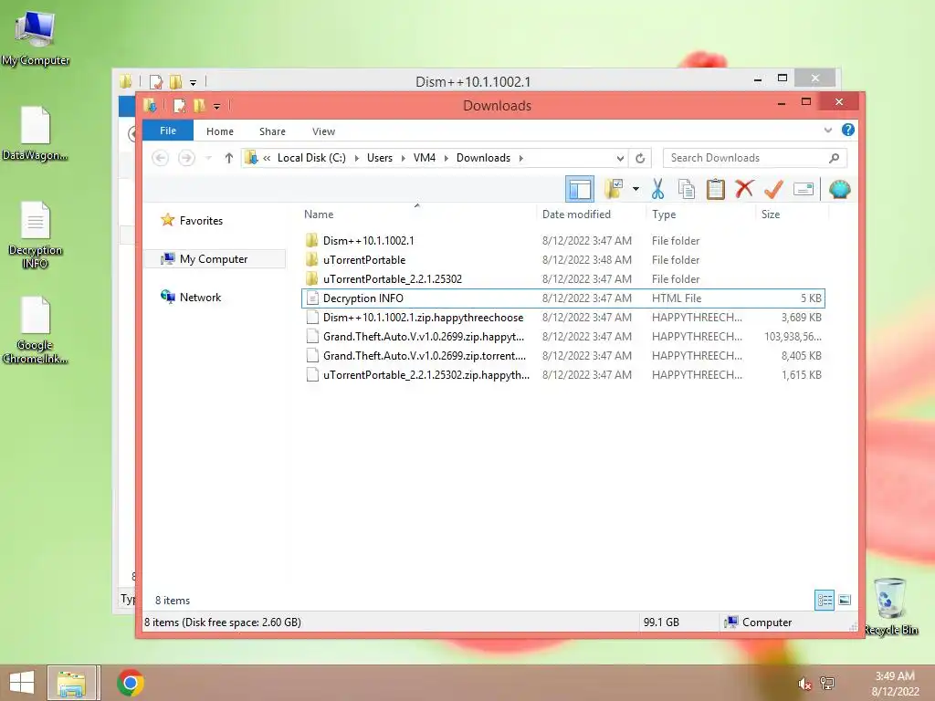Click the orange checkmark Properties icon
The height and width of the screenshot is (701, 935).
773,190
